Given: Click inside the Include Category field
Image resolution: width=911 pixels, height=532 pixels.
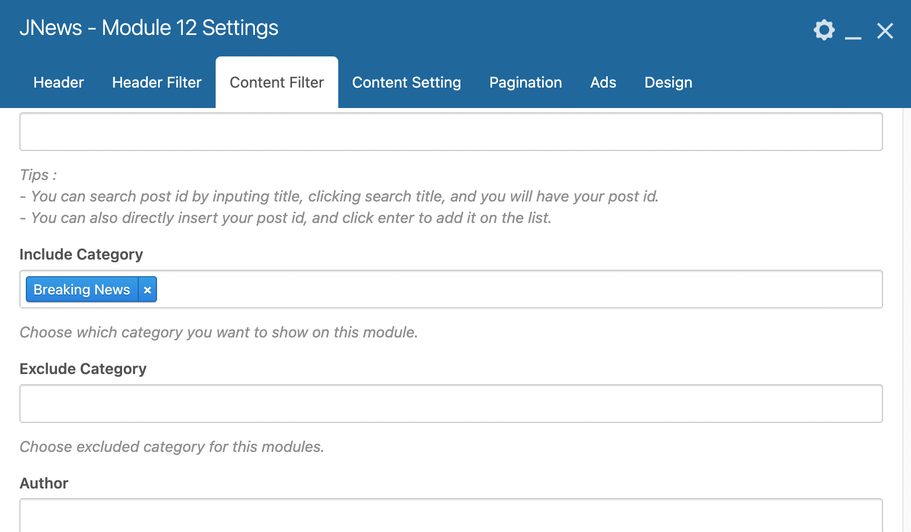Looking at the screenshot, I should [x=451, y=289].
